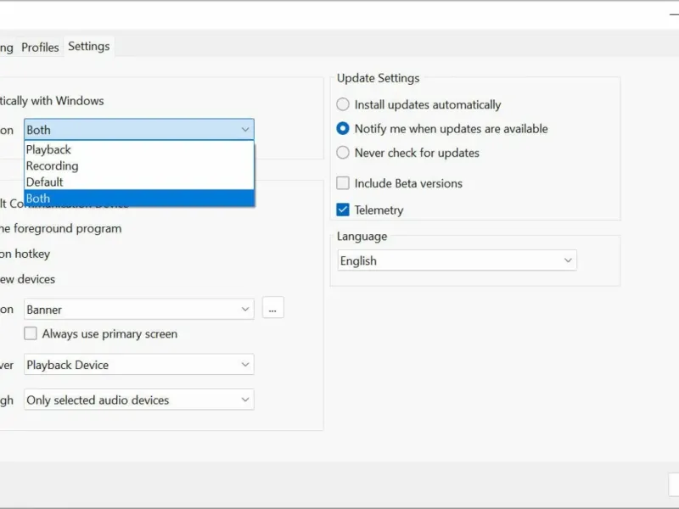This screenshot has width=679, height=509.
Task: Collapse the Both combo box arrow
Action: pos(245,130)
